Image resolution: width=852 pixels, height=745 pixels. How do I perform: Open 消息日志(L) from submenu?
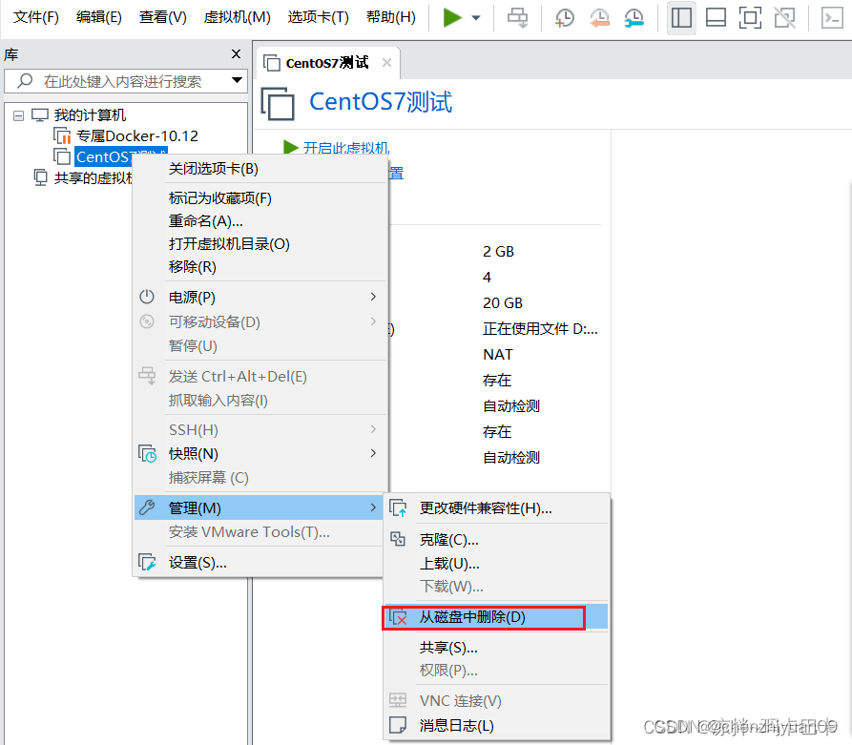point(456,725)
